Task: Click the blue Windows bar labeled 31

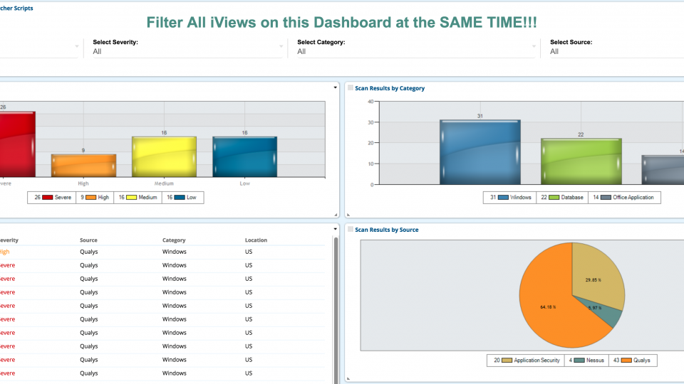Action: [480, 152]
